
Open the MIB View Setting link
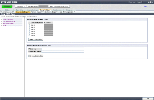point(8,24)
